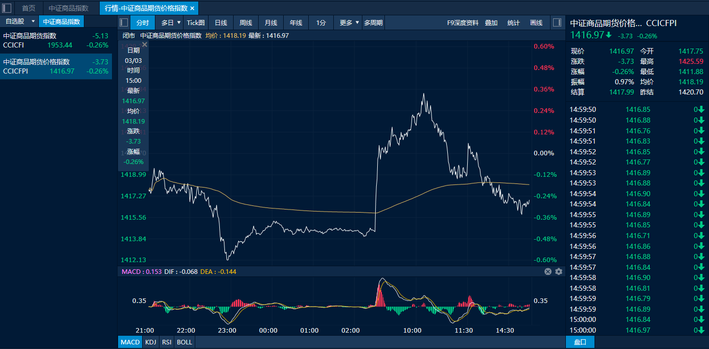The height and width of the screenshot is (349, 709).
Task: Open MACD indicator settings gear
Action: point(559,272)
